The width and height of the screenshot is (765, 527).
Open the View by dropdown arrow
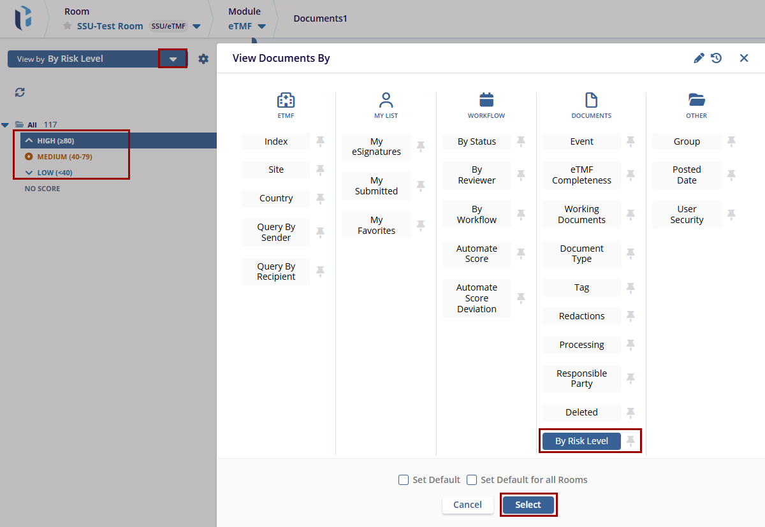(173, 59)
